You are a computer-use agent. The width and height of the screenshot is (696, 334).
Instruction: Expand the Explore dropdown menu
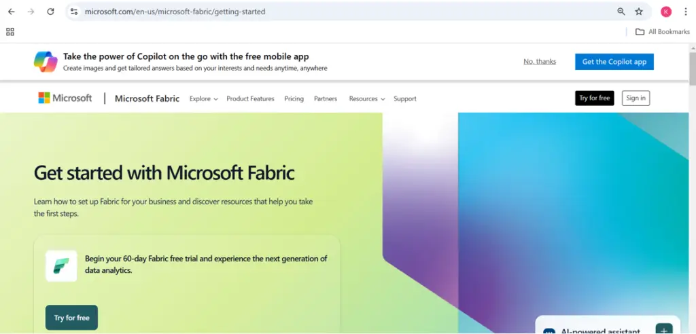click(204, 99)
